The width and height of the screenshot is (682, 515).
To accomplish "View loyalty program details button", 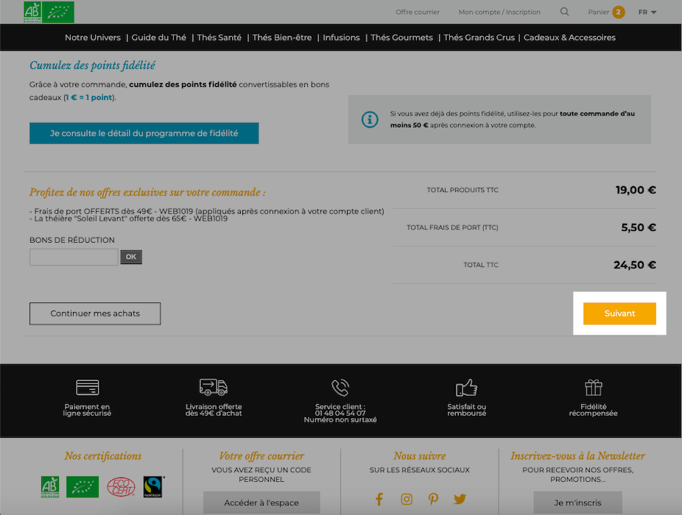I will click(x=144, y=133).
